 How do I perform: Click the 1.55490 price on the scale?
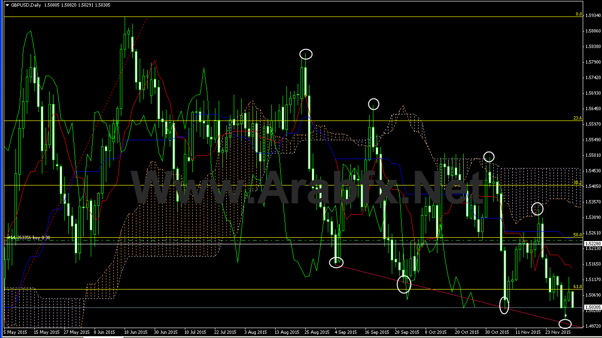click(592, 140)
